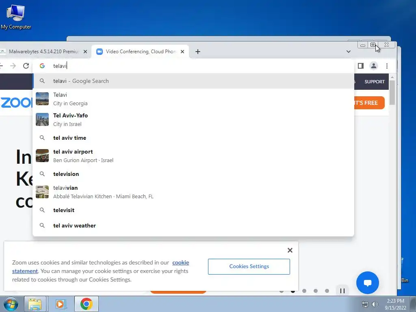Click Show desktop strip at taskbar end
Viewport: 416px width, 312px height.
[413, 304]
